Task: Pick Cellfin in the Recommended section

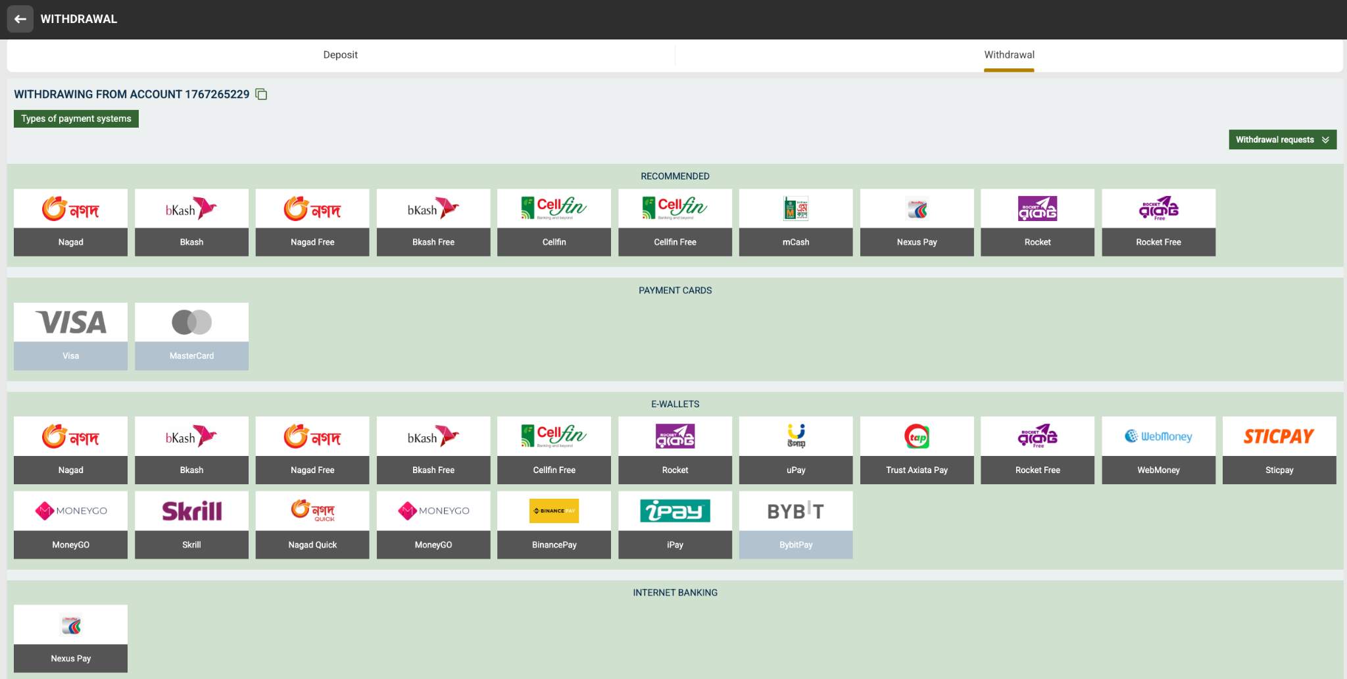Action: [x=554, y=222]
